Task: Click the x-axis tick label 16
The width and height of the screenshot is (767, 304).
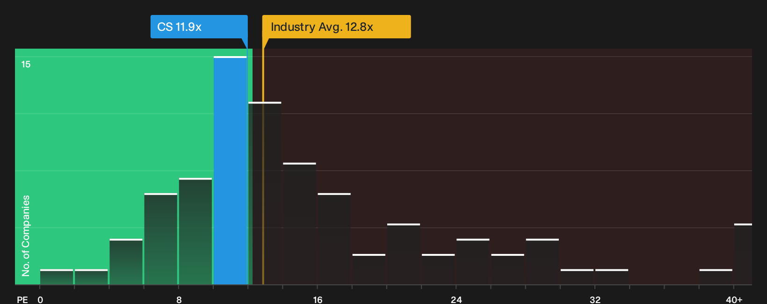Action: pyautogui.click(x=318, y=299)
